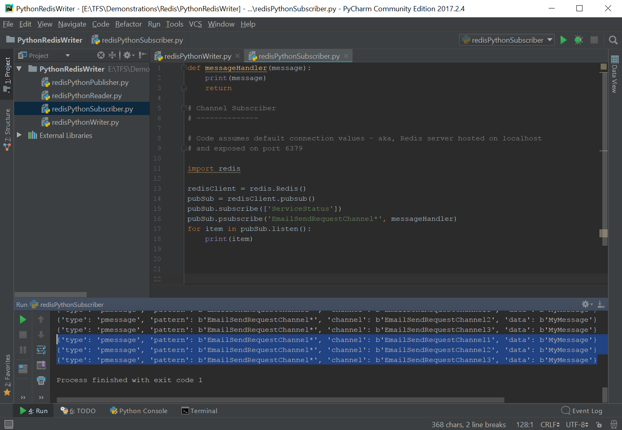
Task: Go down the stack trace arrow
Action: tap(41, 335)
